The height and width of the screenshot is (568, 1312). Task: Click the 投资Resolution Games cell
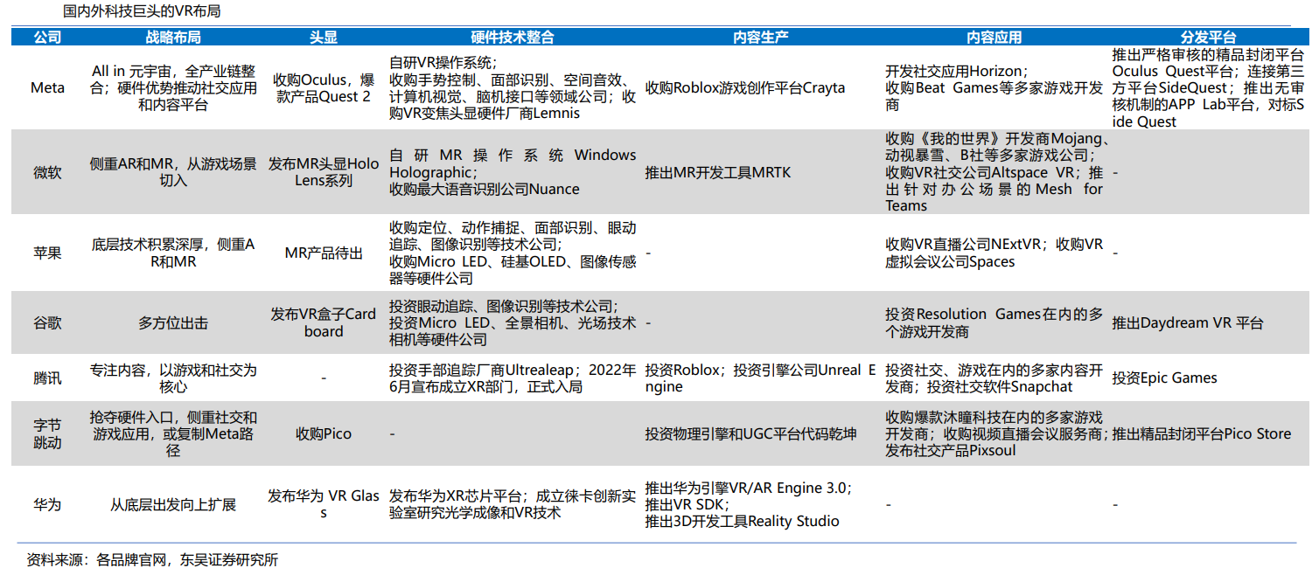994,322
